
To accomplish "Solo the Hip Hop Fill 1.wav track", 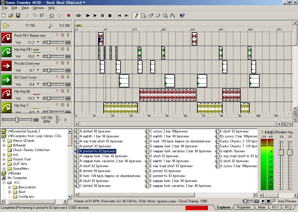I will click(x=68, y=49).
